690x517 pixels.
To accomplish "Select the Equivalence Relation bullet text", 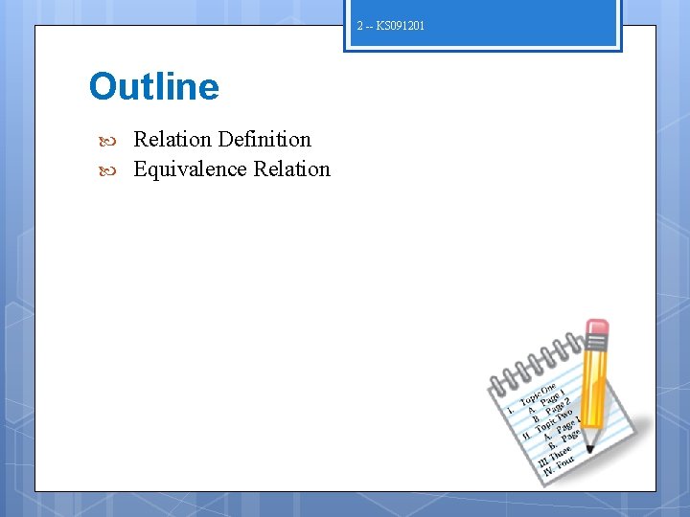I will 232,169.
